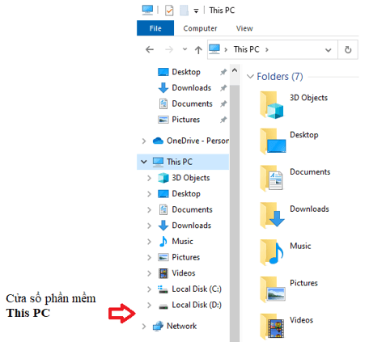The image size is (369, 346).
Task: Open the 3D Objects folder icon in Folders
Action: pyautogui.click(x=272, y=105)
